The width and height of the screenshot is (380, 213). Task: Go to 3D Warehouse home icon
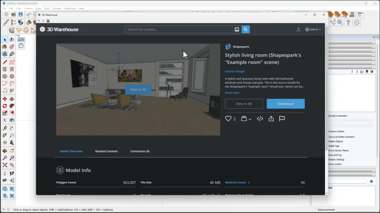(x=48, y=21)
